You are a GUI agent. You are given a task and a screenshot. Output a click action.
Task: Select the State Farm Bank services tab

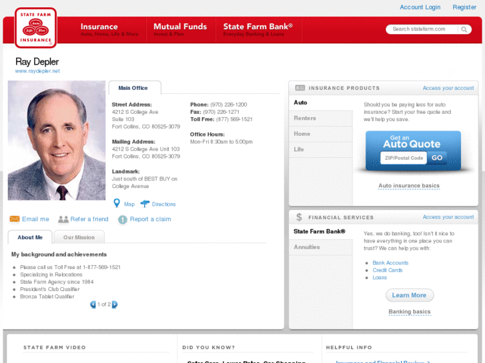(x=320, y=231)
